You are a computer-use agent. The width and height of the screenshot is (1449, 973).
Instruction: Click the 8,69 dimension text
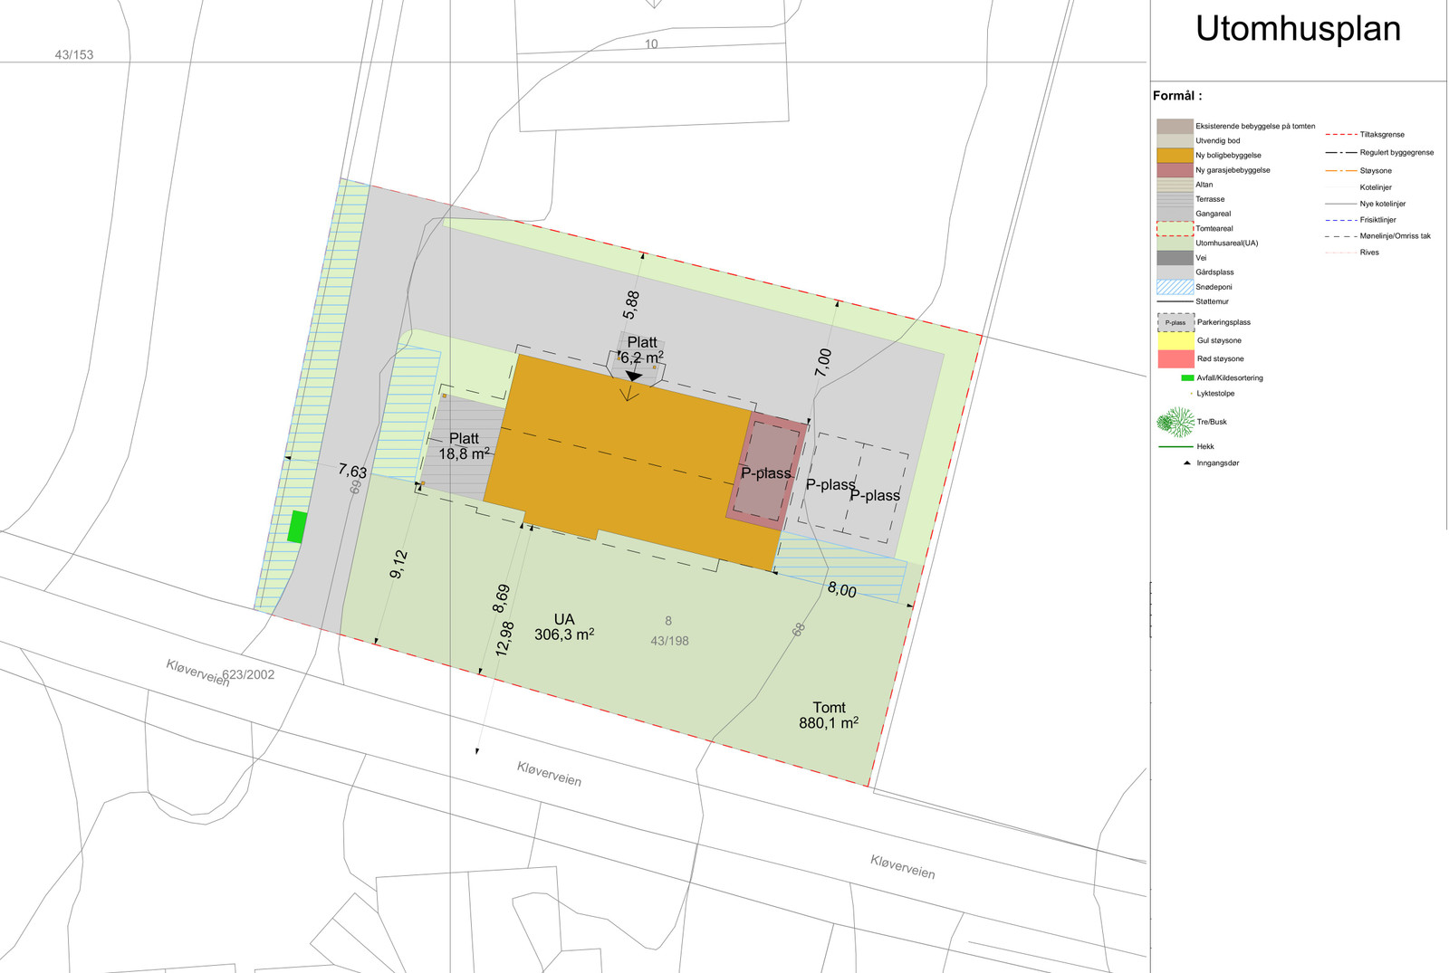pos(502,598)
